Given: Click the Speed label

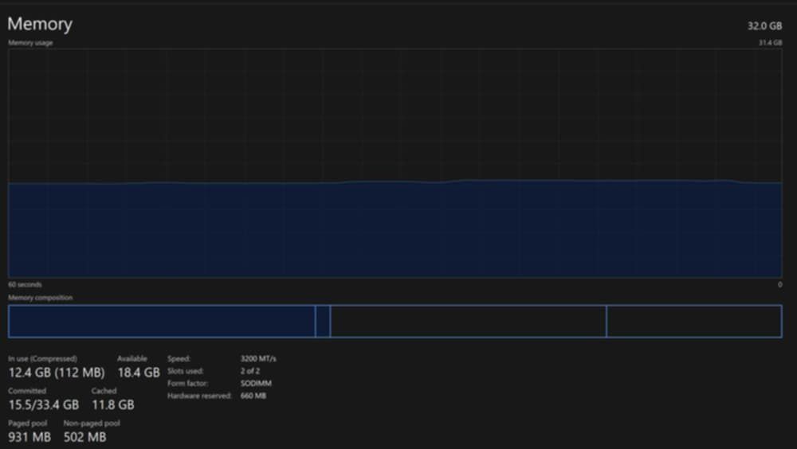Looking at the screenshot, I should point(179,358).
